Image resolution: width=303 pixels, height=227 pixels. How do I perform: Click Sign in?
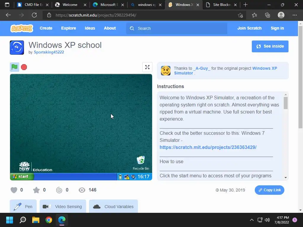coord(277,28)
